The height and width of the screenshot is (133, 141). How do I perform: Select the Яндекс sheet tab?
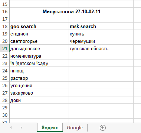click(x=50, y=127)
